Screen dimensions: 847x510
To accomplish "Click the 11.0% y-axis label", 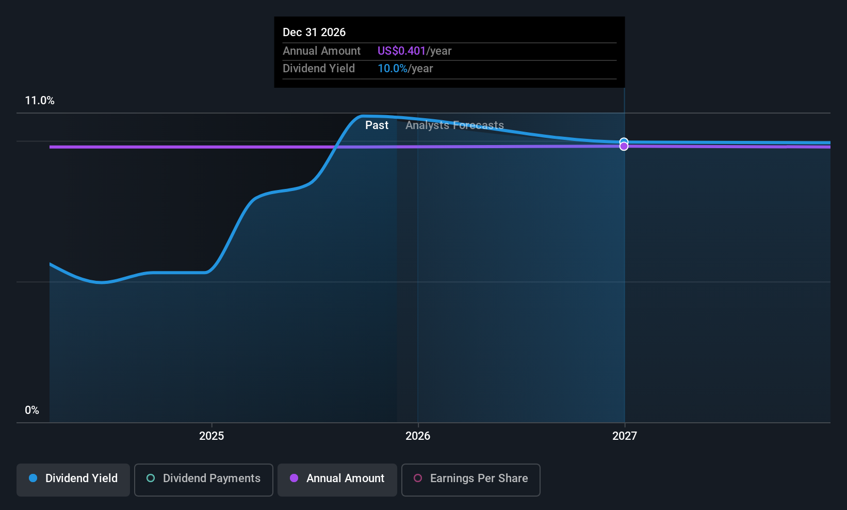I will coord(40,100).
